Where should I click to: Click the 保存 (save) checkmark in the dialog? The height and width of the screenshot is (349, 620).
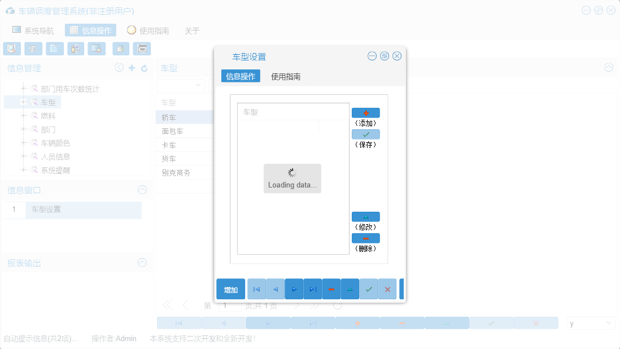(366, 134)
